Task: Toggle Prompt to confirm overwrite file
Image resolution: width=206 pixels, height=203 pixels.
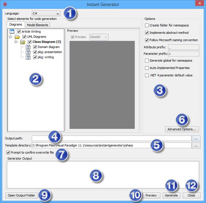Action: click(x=8, y=153)
